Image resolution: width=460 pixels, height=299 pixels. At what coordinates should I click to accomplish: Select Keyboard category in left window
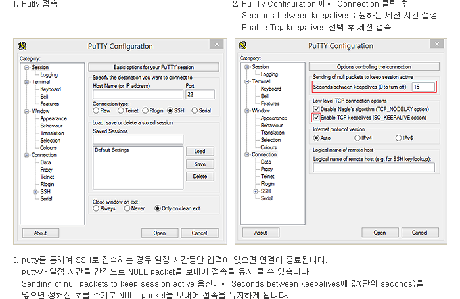click(51, 89)
